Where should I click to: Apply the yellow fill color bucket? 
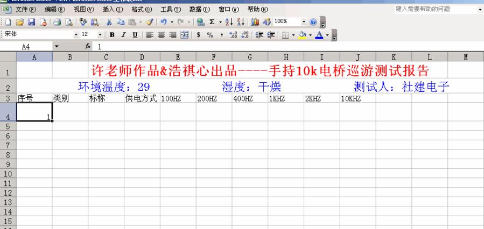(303, 35)
